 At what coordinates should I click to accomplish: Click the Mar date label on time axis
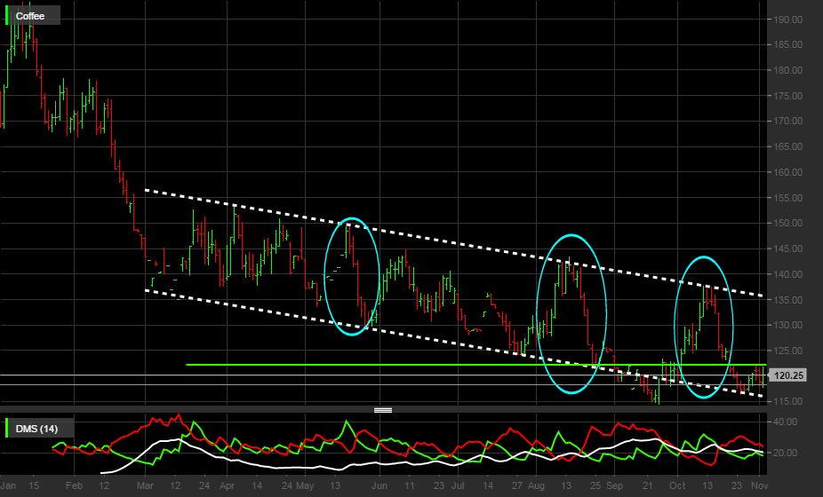point(145,485)
